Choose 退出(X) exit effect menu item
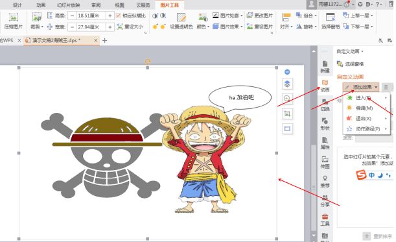This screenshot has width=396, height=242. tap(367, 118)
